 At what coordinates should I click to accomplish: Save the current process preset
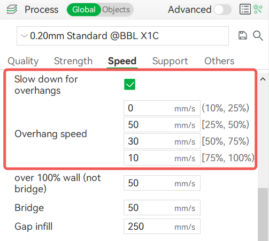point(243,35)
